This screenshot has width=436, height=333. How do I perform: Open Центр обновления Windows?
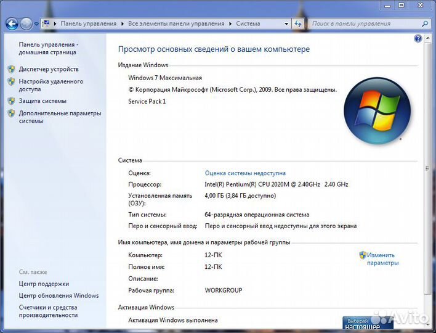click(x=59, y=295)
